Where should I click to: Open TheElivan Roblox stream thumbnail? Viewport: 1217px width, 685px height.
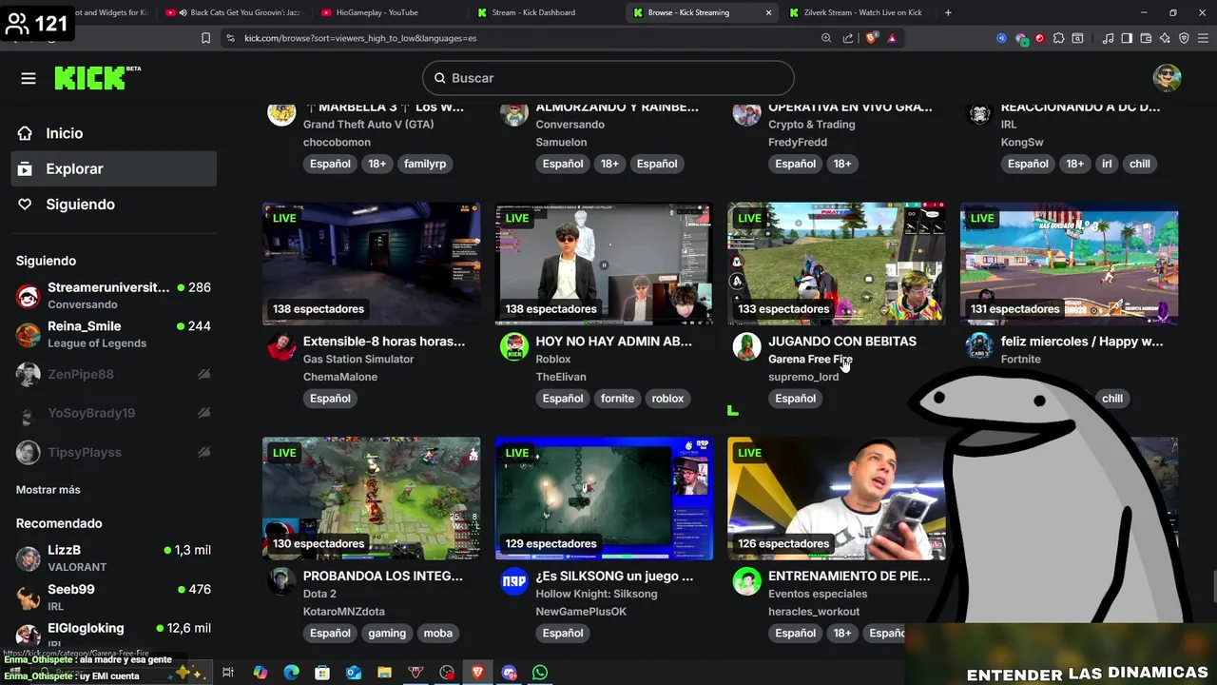(604, 264)
